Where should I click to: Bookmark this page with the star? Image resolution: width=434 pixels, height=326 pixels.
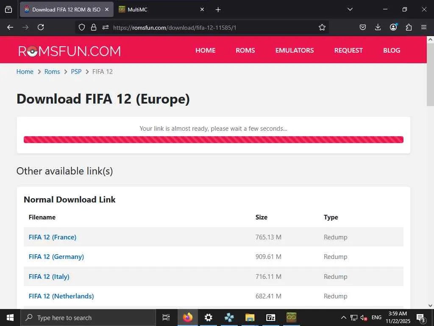(322, 27)
